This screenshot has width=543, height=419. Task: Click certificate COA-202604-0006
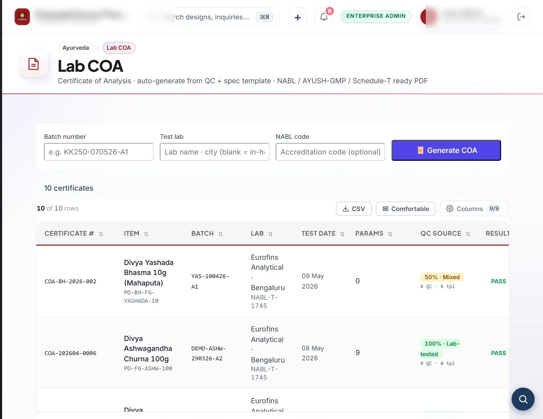tap(70, 353)
